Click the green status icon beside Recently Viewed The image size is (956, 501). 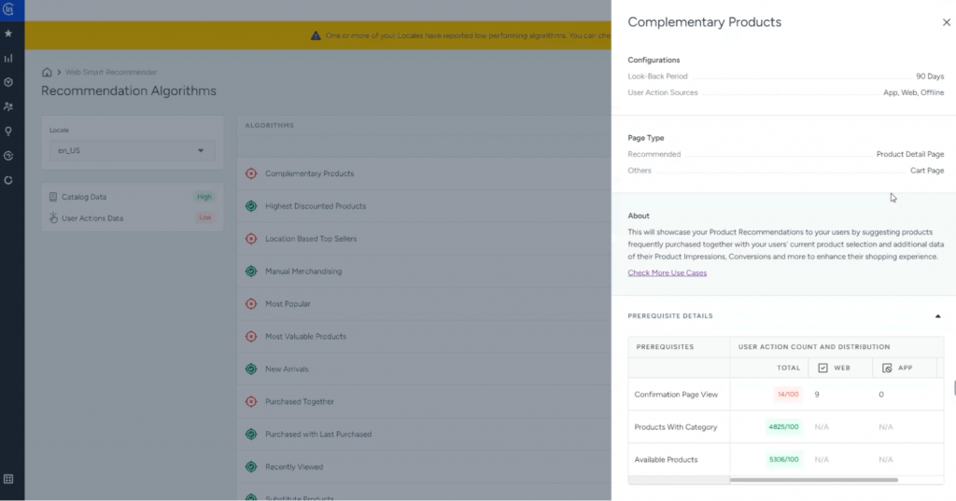pos(251,466)
